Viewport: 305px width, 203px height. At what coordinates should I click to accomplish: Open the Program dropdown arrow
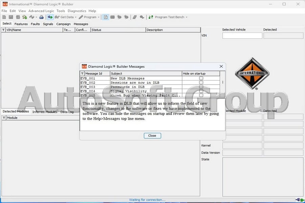pyautogui.click(x=98, y=17)
